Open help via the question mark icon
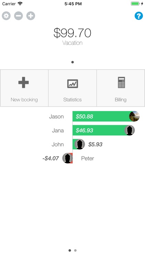 139,16
